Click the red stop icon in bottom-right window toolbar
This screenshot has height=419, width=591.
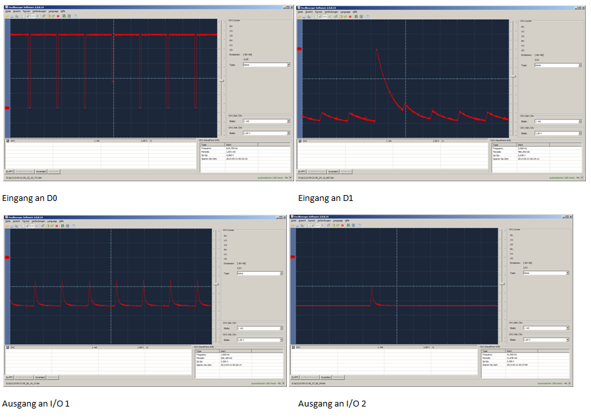(x=343, y=226)
